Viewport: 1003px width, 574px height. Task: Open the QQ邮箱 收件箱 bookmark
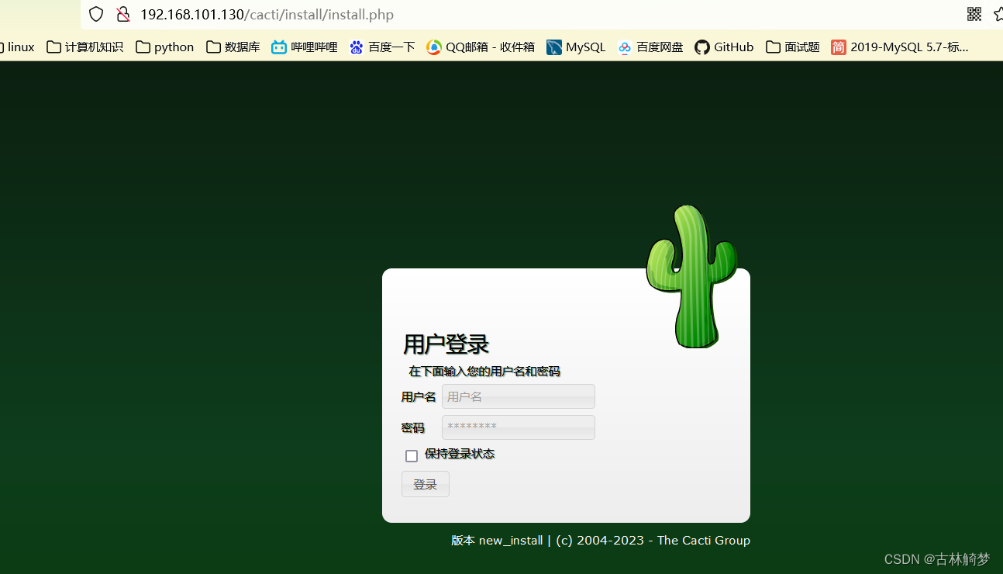click(480, 47)
